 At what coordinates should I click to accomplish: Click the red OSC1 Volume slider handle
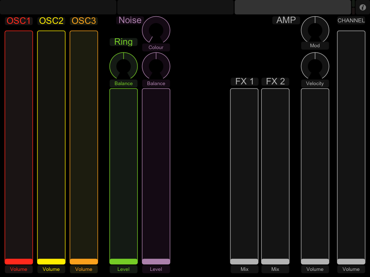coord(19,261)
